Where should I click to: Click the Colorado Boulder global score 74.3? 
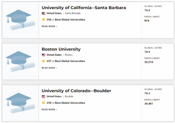pos(147,93)
